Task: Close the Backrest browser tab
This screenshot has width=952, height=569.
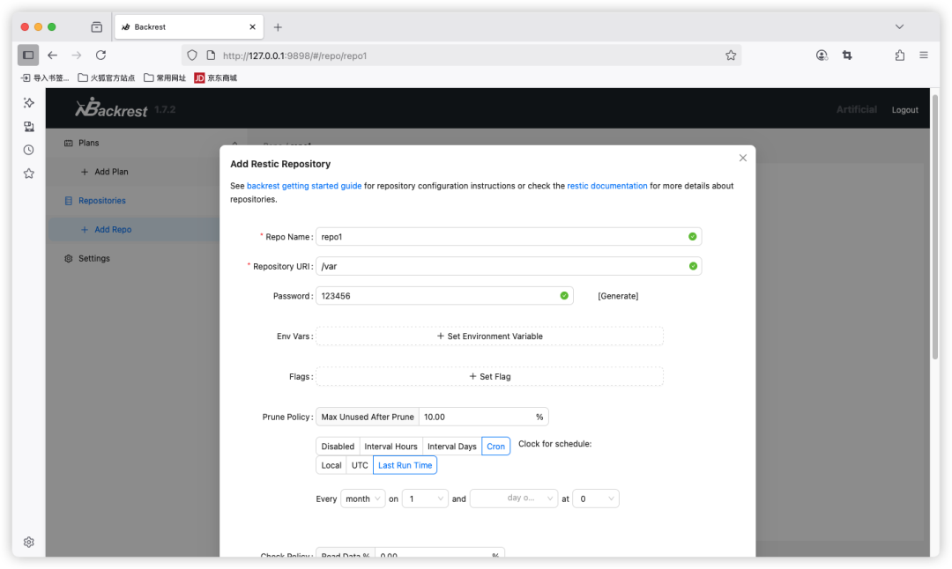Action: 253,26
